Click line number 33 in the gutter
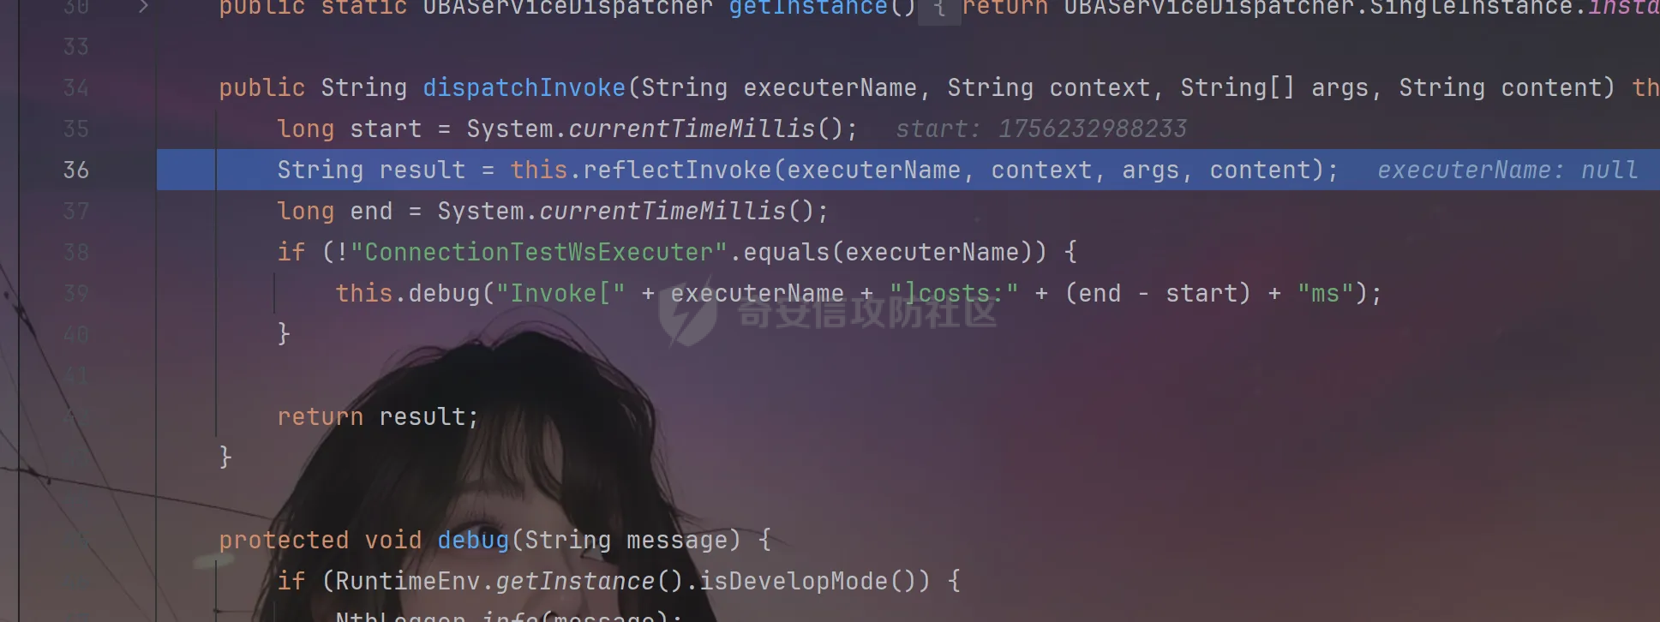1660x622 pixels. (76, 46)
